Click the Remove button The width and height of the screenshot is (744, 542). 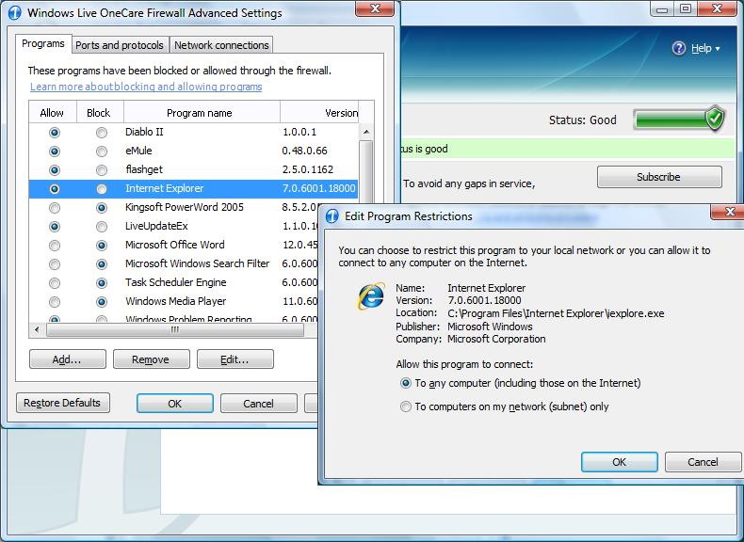151,359
